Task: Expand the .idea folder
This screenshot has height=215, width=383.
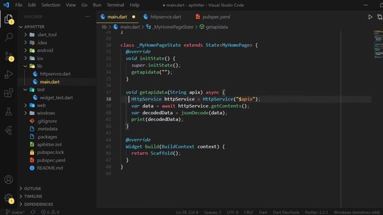Action: pos(41,42)
